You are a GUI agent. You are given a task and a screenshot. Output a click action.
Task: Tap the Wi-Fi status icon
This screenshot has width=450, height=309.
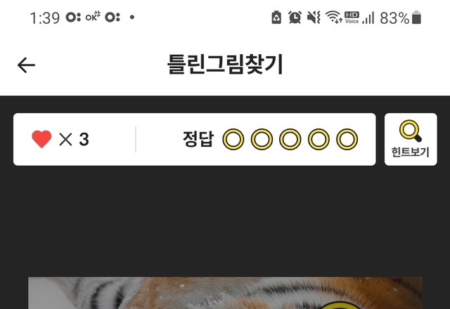[x=333, y=17]
